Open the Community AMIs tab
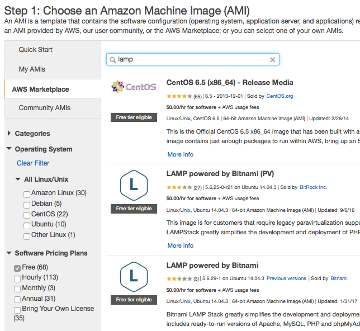Screen dimensions: 360x331 tap(45, 108)
